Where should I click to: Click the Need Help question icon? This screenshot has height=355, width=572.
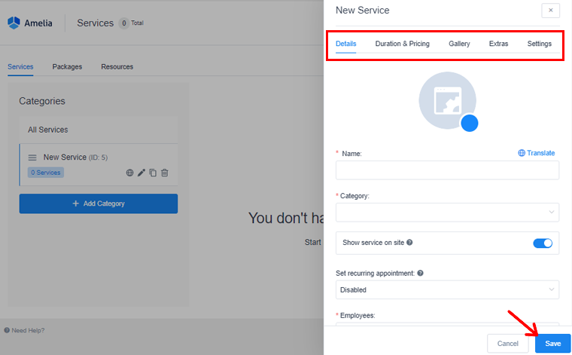tap(7, 330)
